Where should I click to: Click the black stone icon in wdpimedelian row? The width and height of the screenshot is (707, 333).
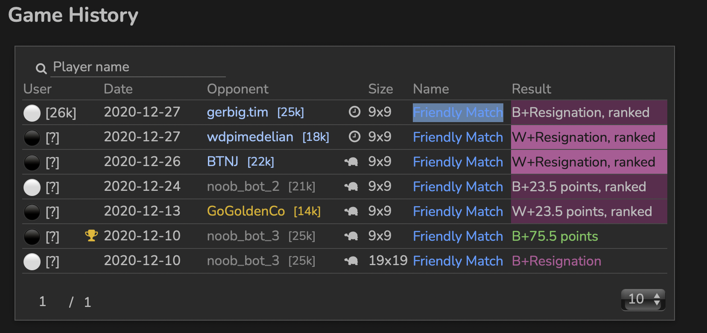pyautogui.click(x=32, y=138)
